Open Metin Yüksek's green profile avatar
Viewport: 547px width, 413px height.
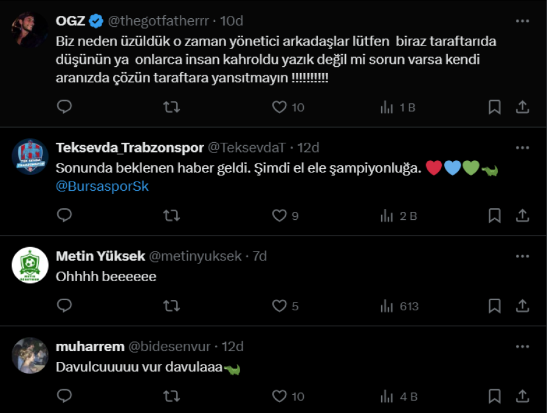click(30, 265)
